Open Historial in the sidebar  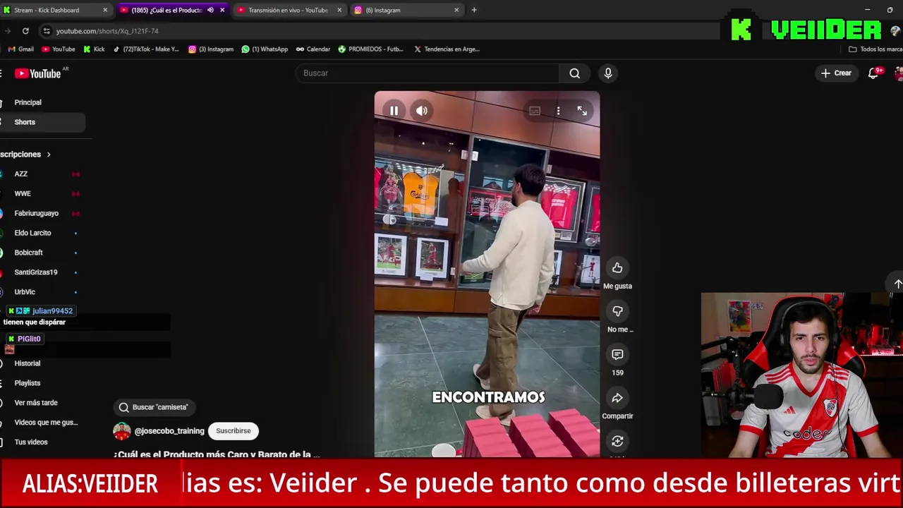click(28, 363)
